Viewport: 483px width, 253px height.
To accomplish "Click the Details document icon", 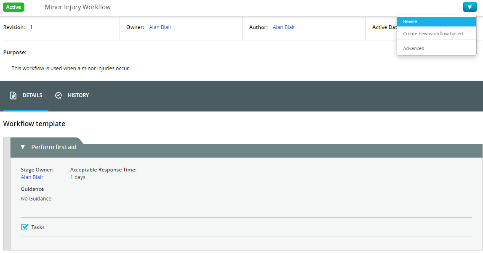I will pyautogui.click(x=13, y=95).
